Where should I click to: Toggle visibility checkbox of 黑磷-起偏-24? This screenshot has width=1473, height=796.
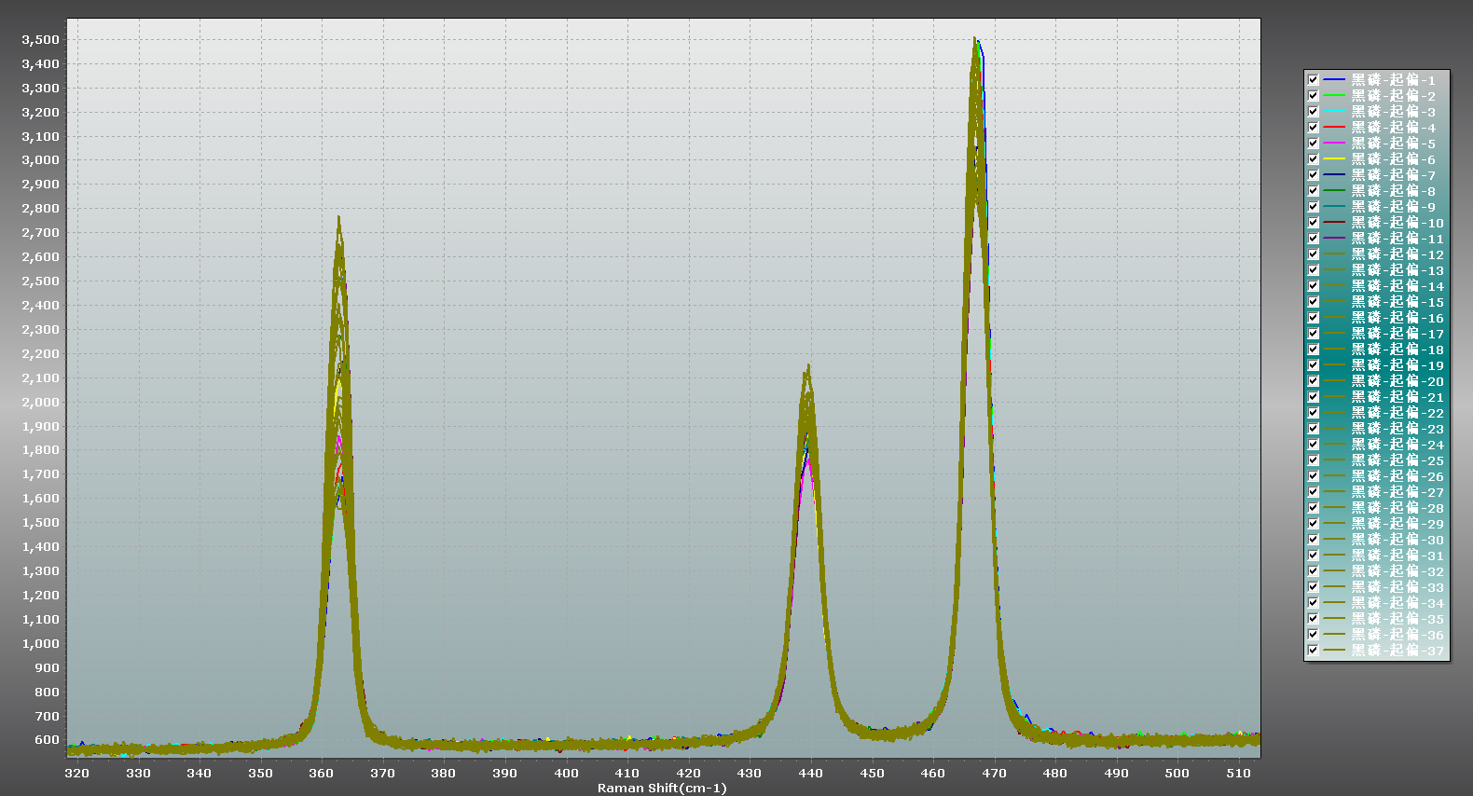click(1313, 445)
